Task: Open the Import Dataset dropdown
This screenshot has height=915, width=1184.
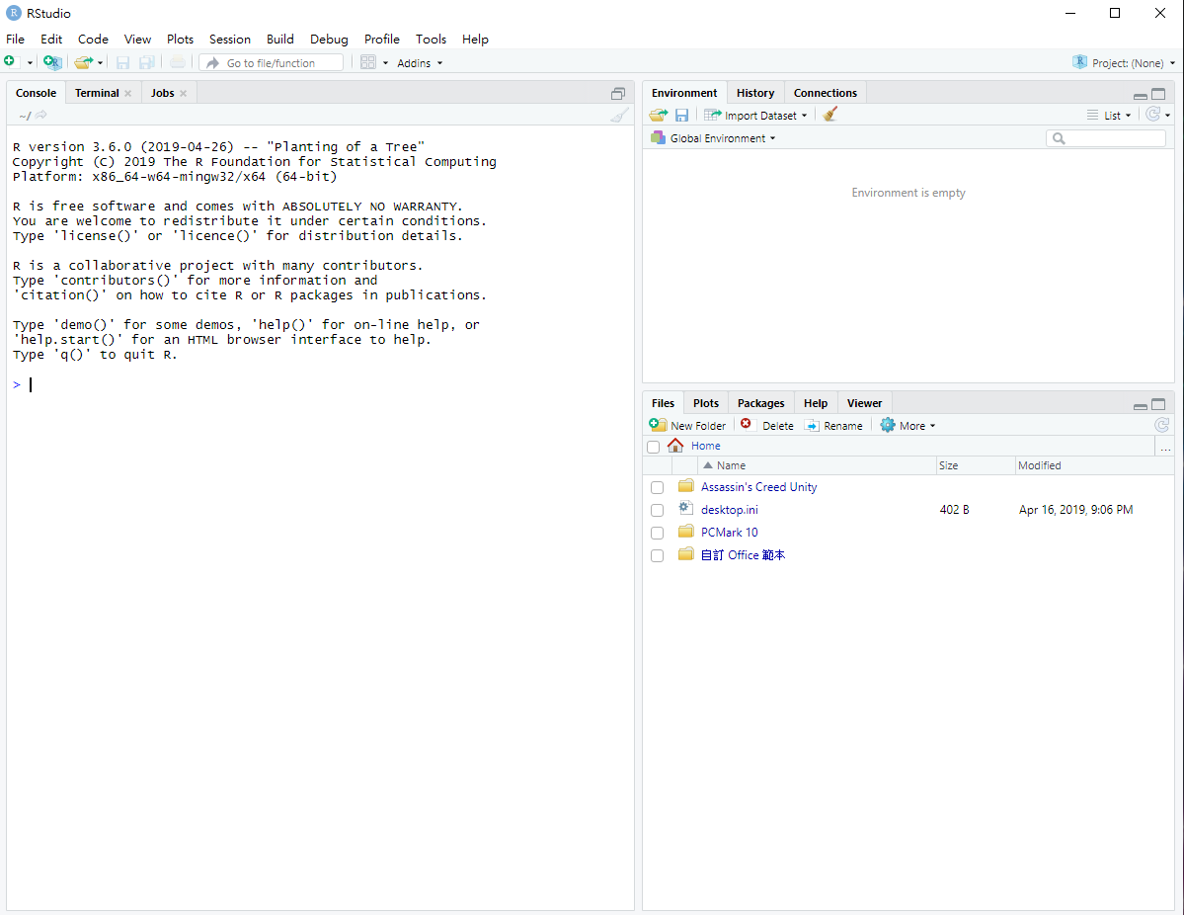Action: tap(755, 115)
